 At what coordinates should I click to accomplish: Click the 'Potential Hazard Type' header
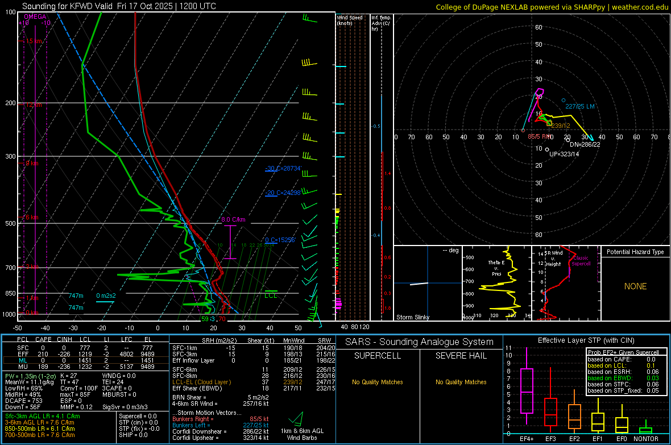(x=635, y=252)
